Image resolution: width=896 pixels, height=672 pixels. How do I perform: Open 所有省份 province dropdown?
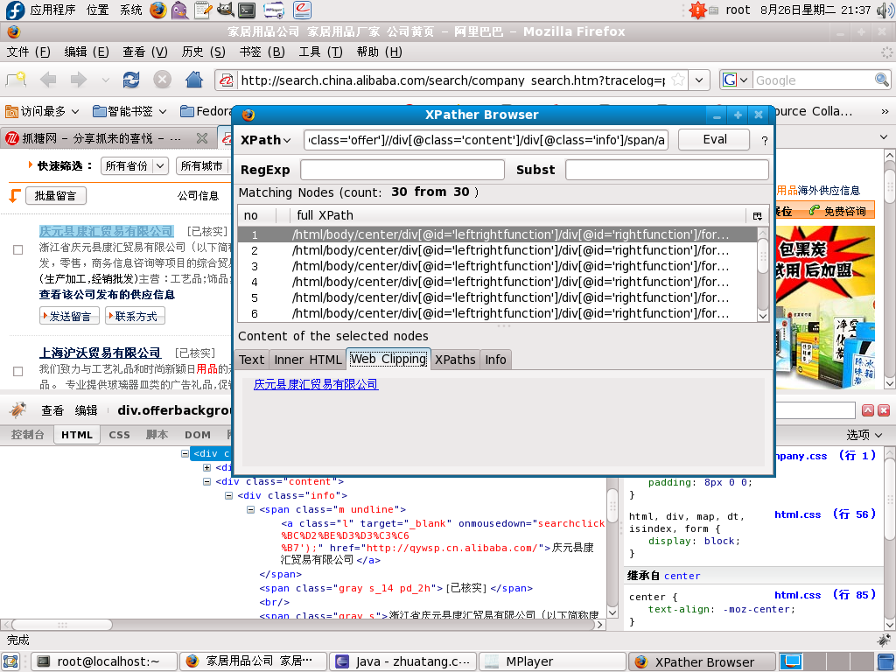click(x=135, y=165)
